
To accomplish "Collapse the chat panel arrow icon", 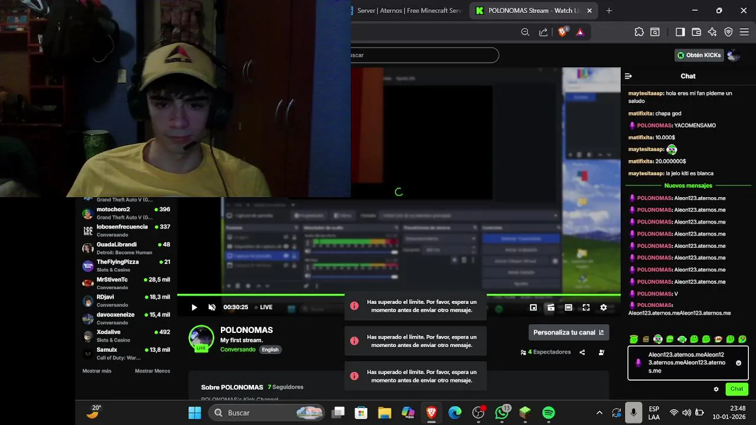I will (x=628, y=76).
